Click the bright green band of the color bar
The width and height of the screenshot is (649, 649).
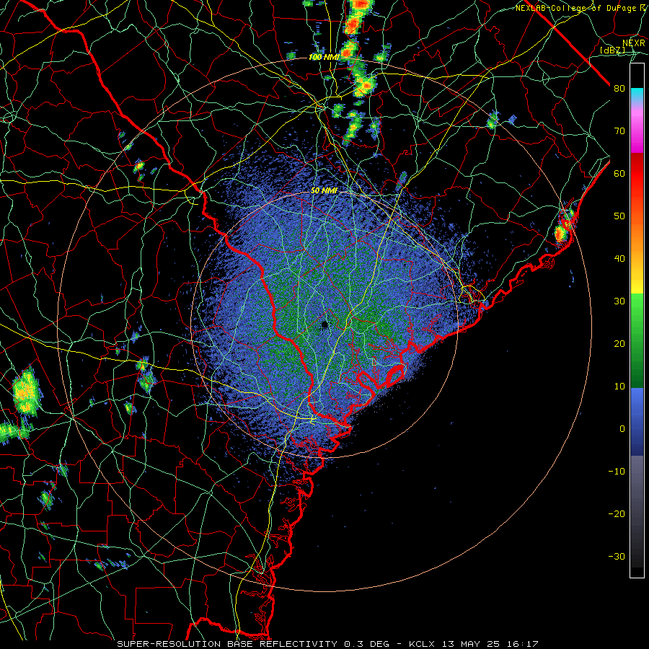(x=637, y=309)
